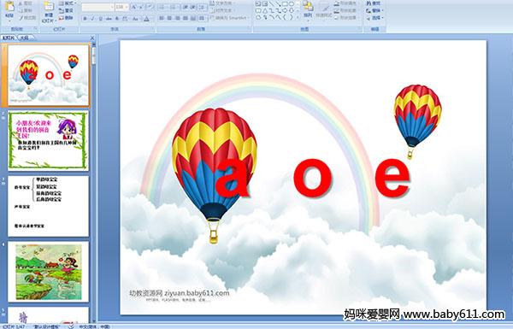Open the Font dialog launcher

click(x=153, y=29)
